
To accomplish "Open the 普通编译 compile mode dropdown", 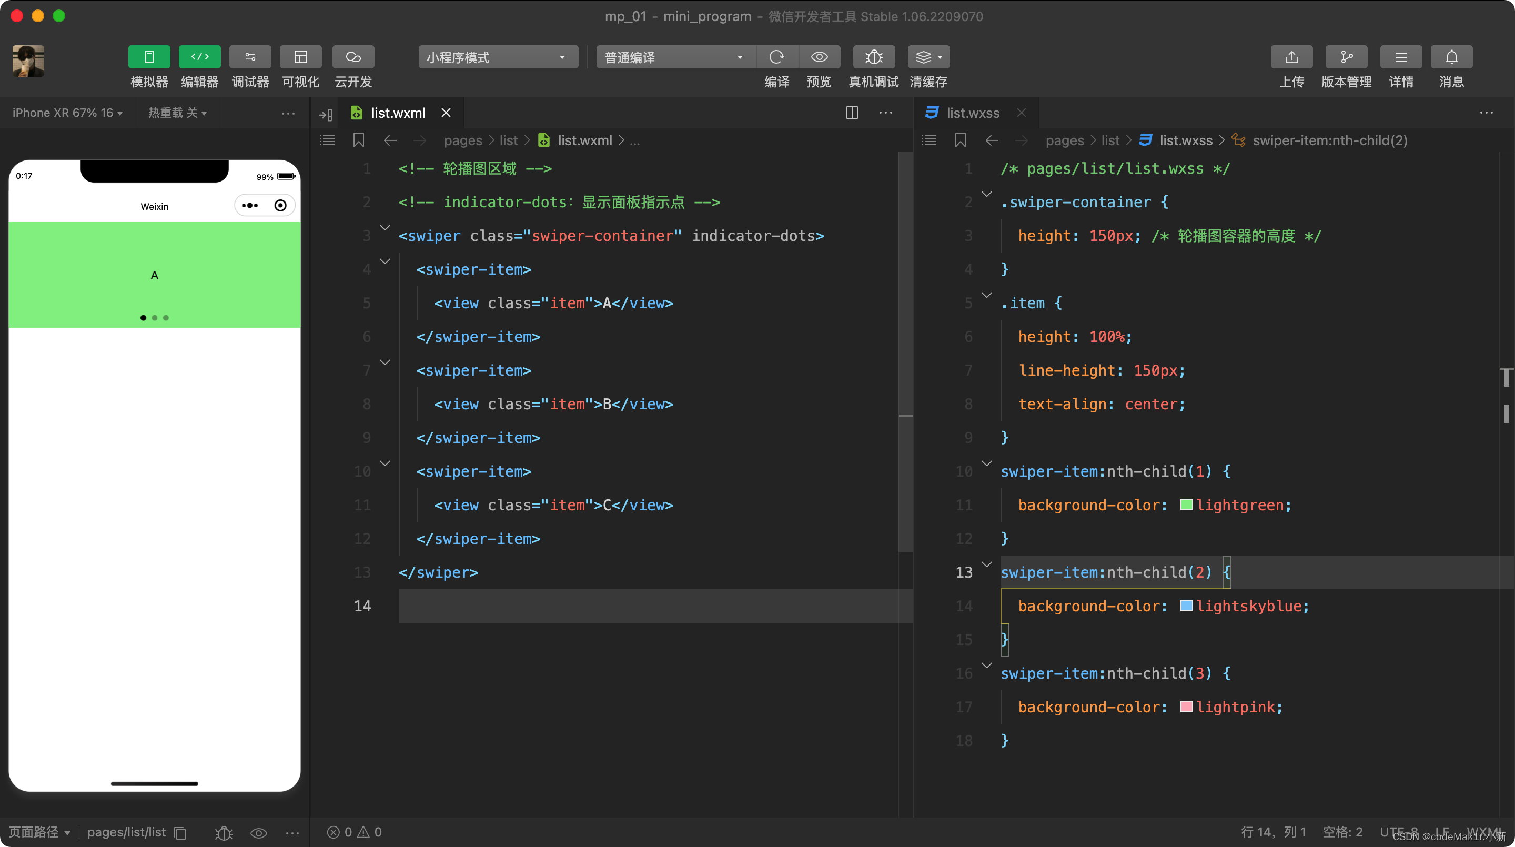I will pyautogui.click(x=676, y=57).
